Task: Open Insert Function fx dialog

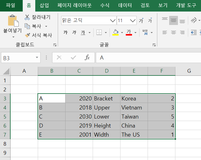Action: (x=87, y=57)
